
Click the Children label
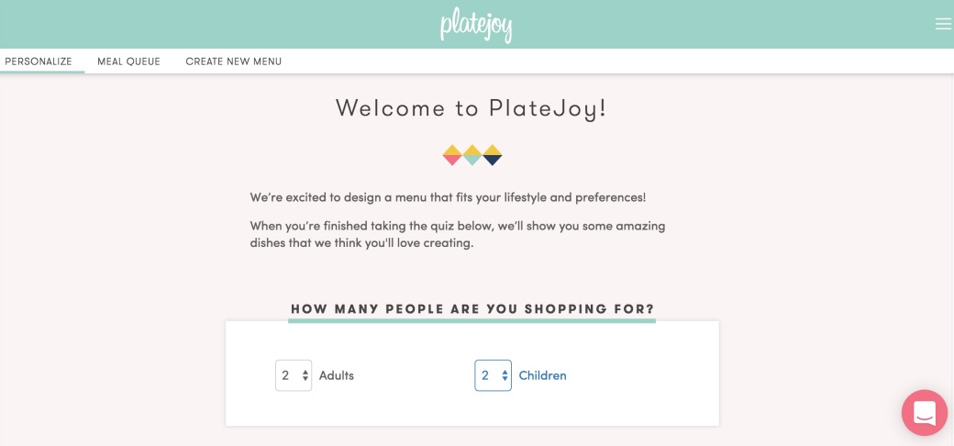point(543,375)
